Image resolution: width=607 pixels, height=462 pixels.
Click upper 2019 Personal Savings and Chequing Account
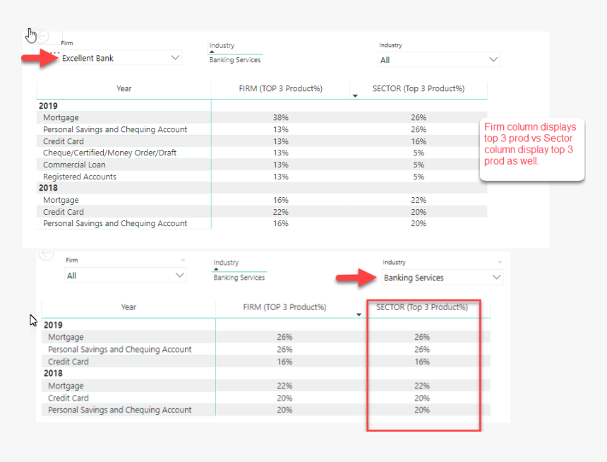click(x=115, y=129)
